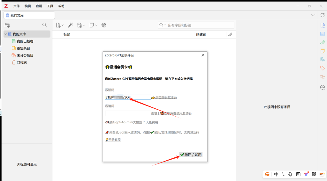Open the 获取免费试用邀请码 link

pyautogui.click(x=178, y=113)
